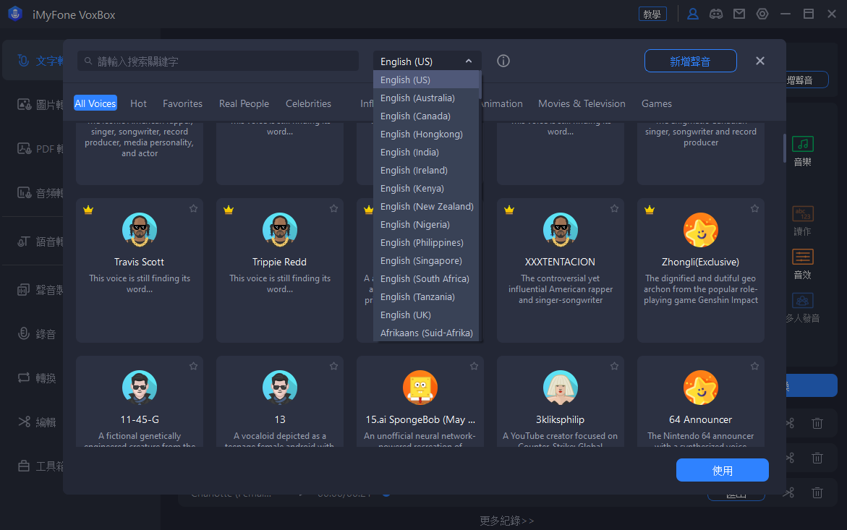The width and height of the screenshot is (847, 530).
Task: Select English (UK) from language list
Action: [x=425, y=315]
